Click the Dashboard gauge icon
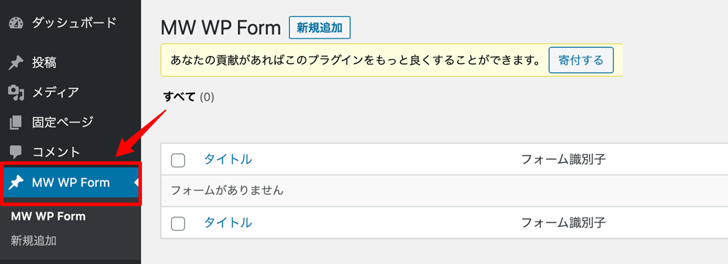Viewport: 728px width, 264px height. point(16,23)
